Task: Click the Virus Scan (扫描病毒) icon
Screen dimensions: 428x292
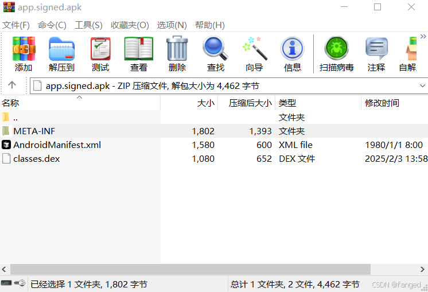Action: 337,48
